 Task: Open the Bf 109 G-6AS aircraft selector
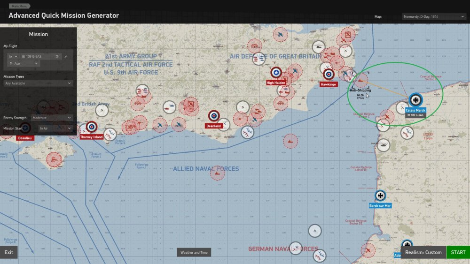click(x=40, y=57)
